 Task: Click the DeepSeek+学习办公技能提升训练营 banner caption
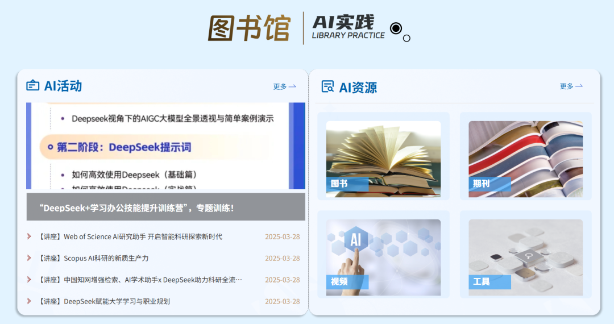(165, 207)
